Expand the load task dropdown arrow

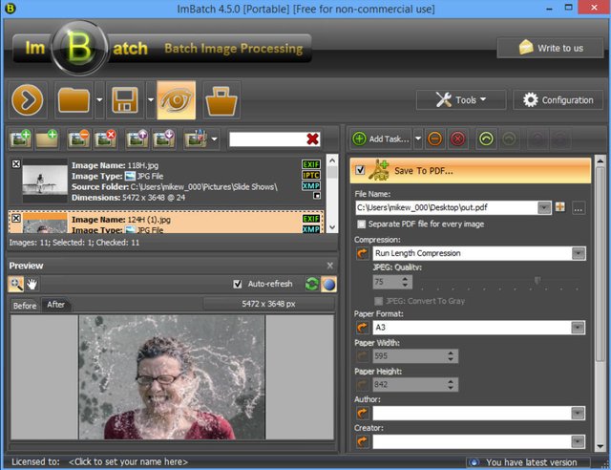(x=99, y=100)
